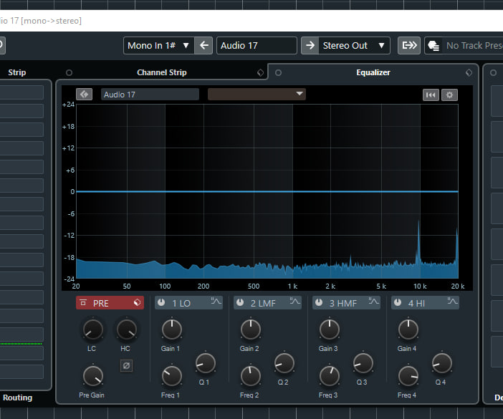
Task: Click the Gain 3 knob
Action: click(329, 329)
